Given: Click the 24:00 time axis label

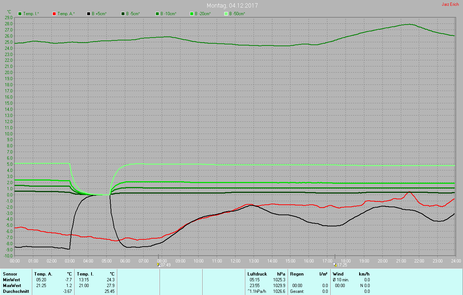Looking at the screenshot, I should 455,261.
